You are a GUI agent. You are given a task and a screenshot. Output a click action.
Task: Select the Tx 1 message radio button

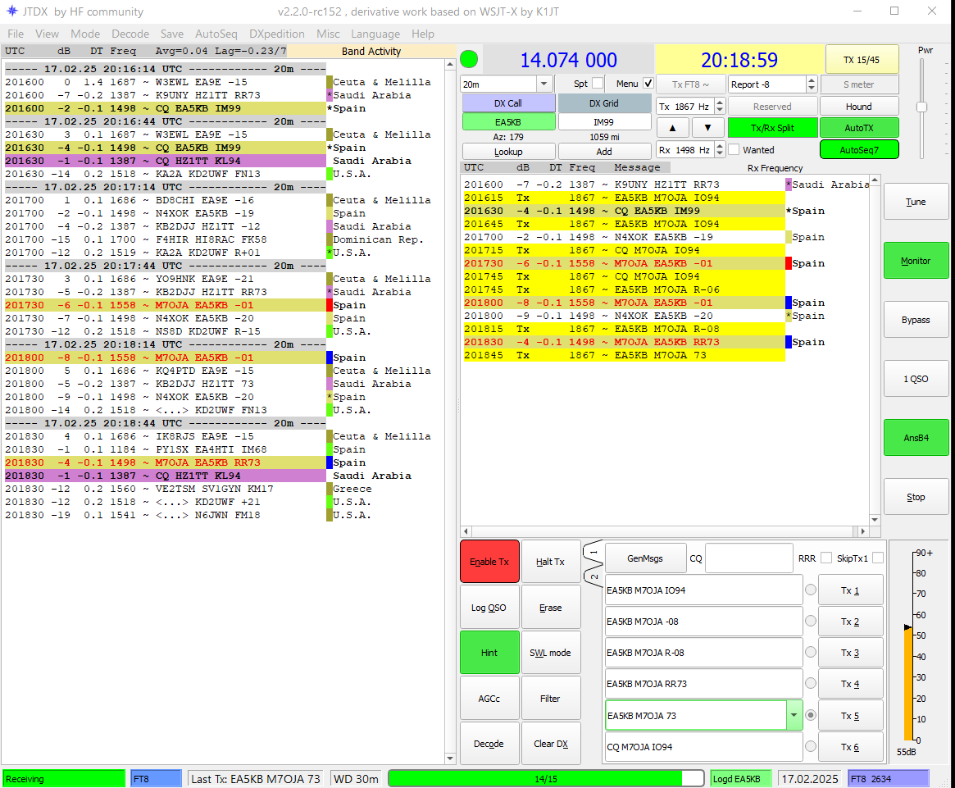[811, 590]
